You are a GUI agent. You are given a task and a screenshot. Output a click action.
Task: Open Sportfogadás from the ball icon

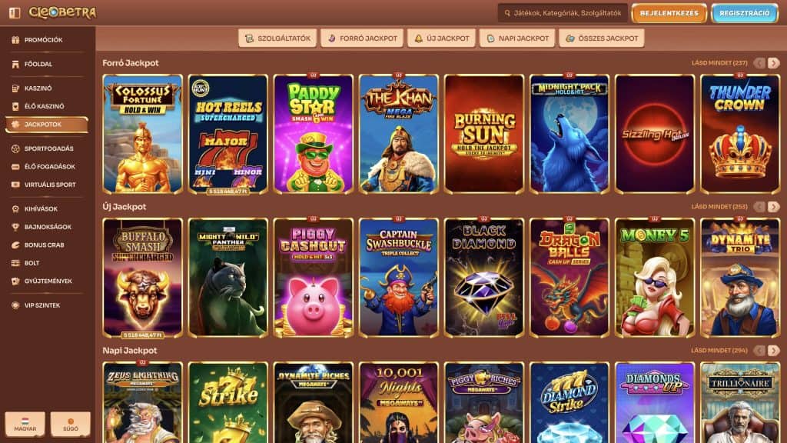point(15,148)
